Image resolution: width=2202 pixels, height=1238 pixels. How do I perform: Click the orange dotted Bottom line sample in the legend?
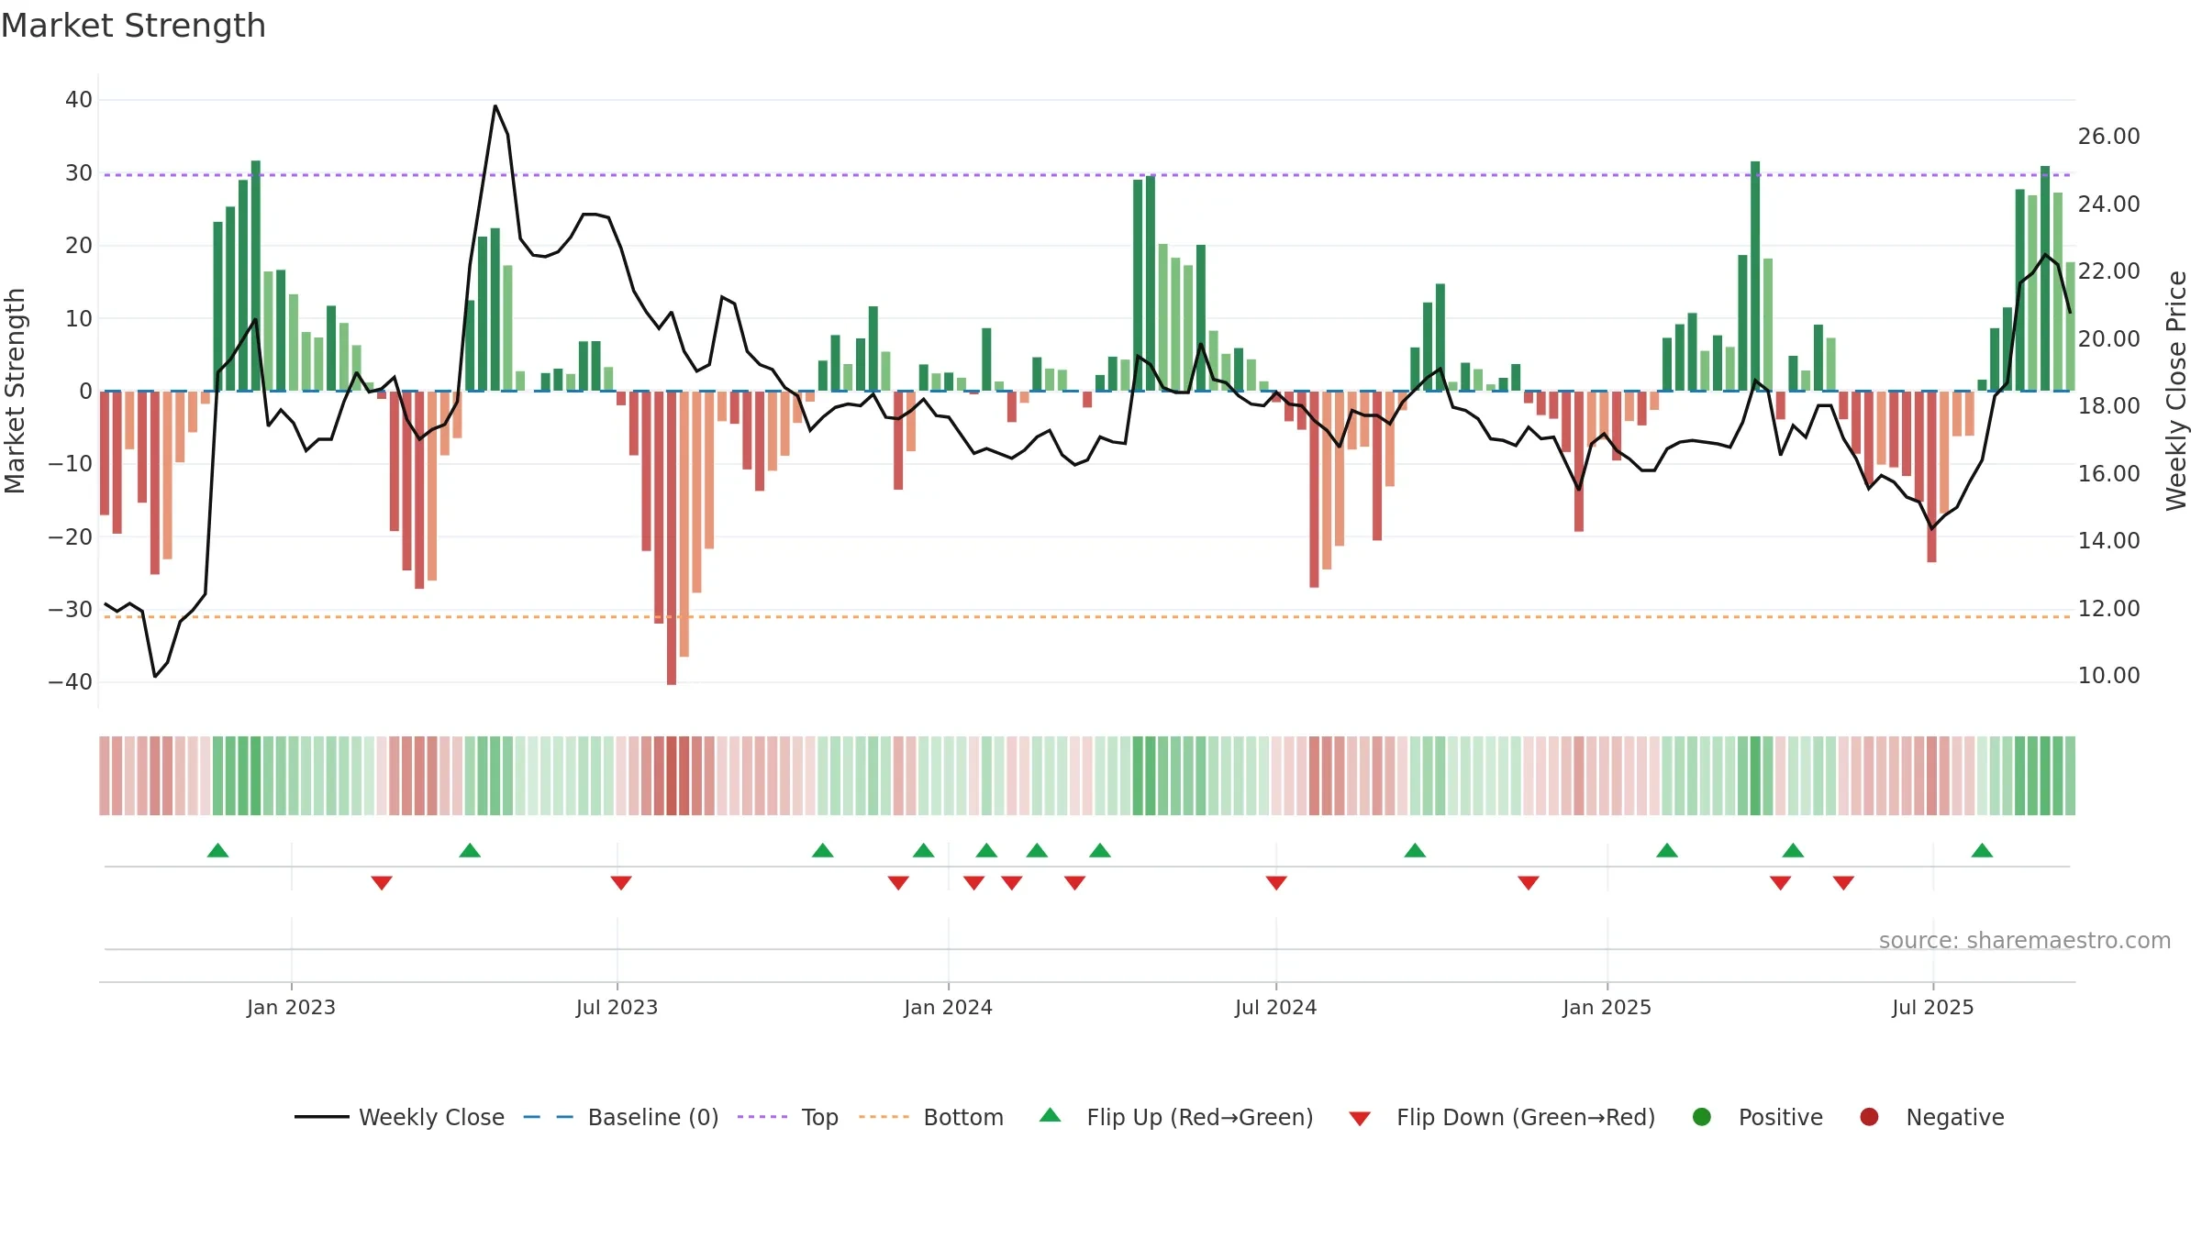[x=884, y=1117]
